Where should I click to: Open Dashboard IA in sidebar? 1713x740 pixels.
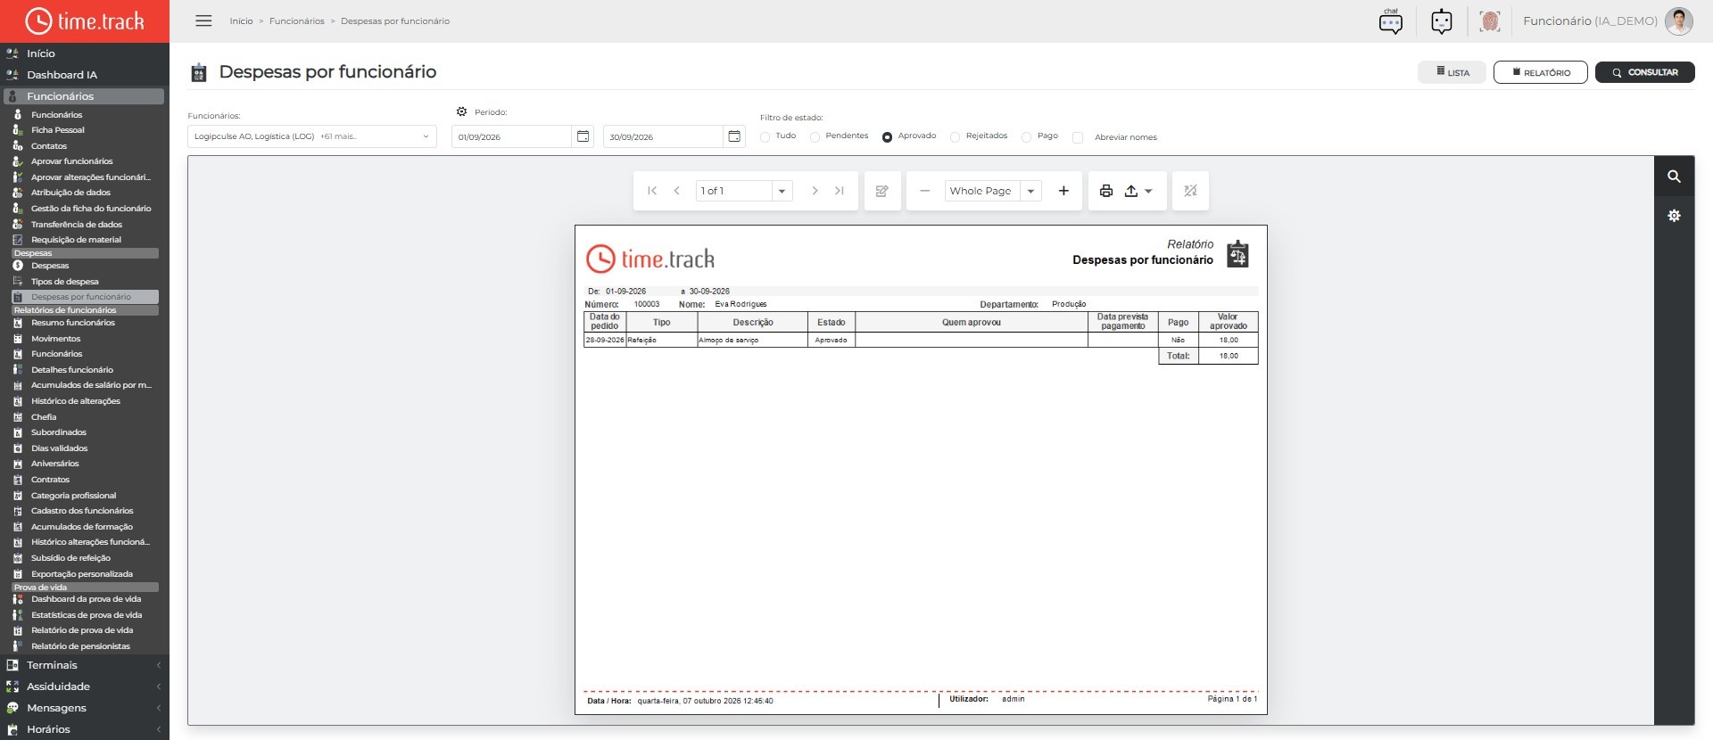pyautogui.click(x=62, y=75)
